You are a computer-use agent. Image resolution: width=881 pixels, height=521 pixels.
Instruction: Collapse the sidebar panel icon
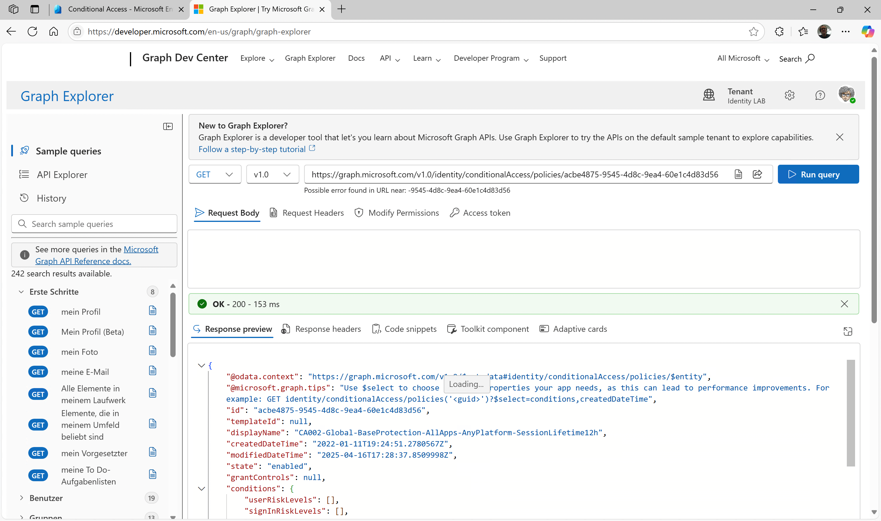pos(168,126)
